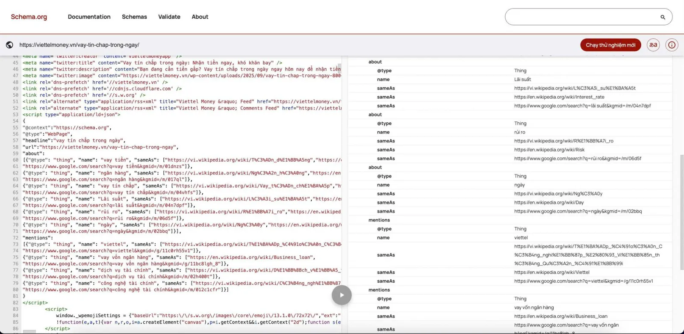Click the Google search sameAs value for lãi suất
Screen dimensions: 684x334
[x=583, y=106]
